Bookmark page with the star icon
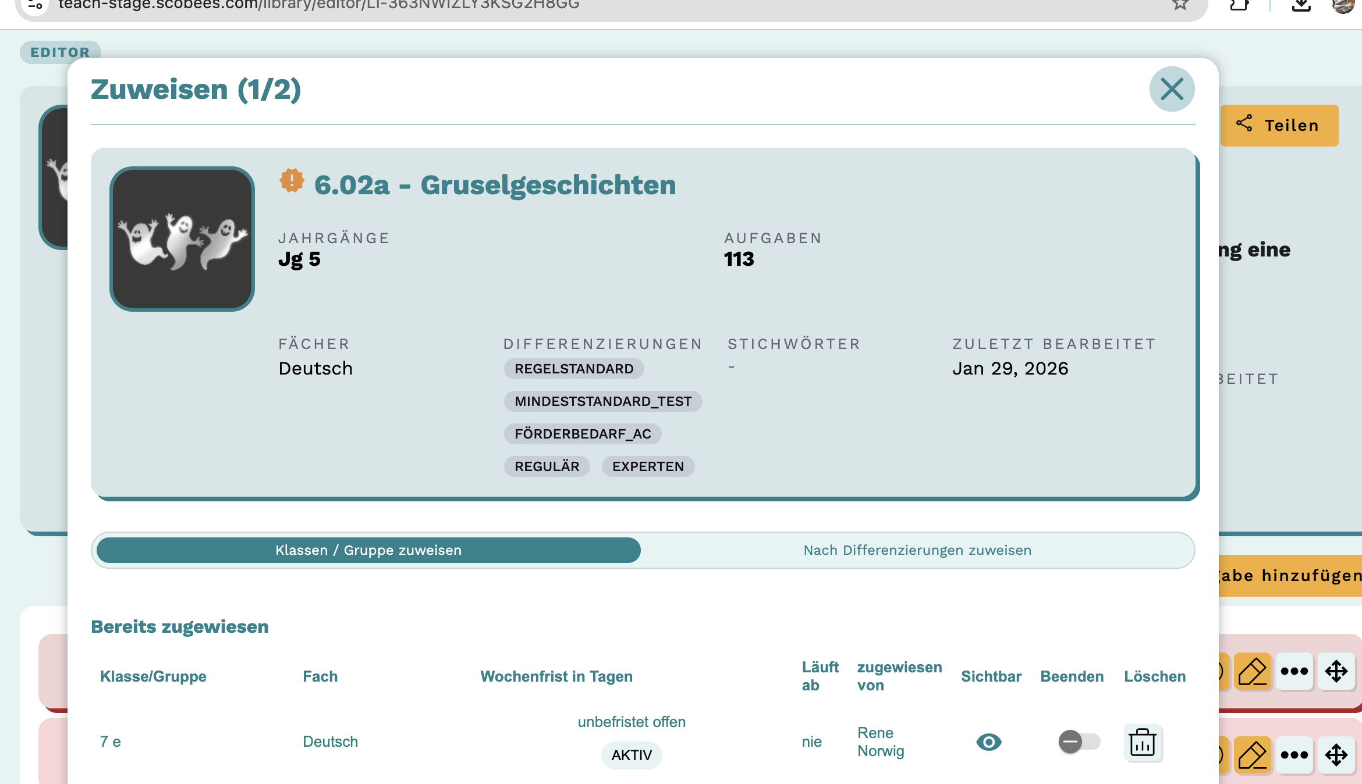The width and height of the screenshot is (1362, 784). [1180, 5]
